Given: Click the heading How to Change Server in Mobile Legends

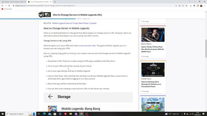Looking at the screenshot, I should coord(66,28).
